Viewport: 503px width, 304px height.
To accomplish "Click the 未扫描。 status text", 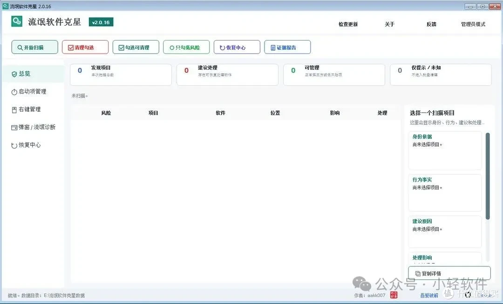I will click(80, 96).
